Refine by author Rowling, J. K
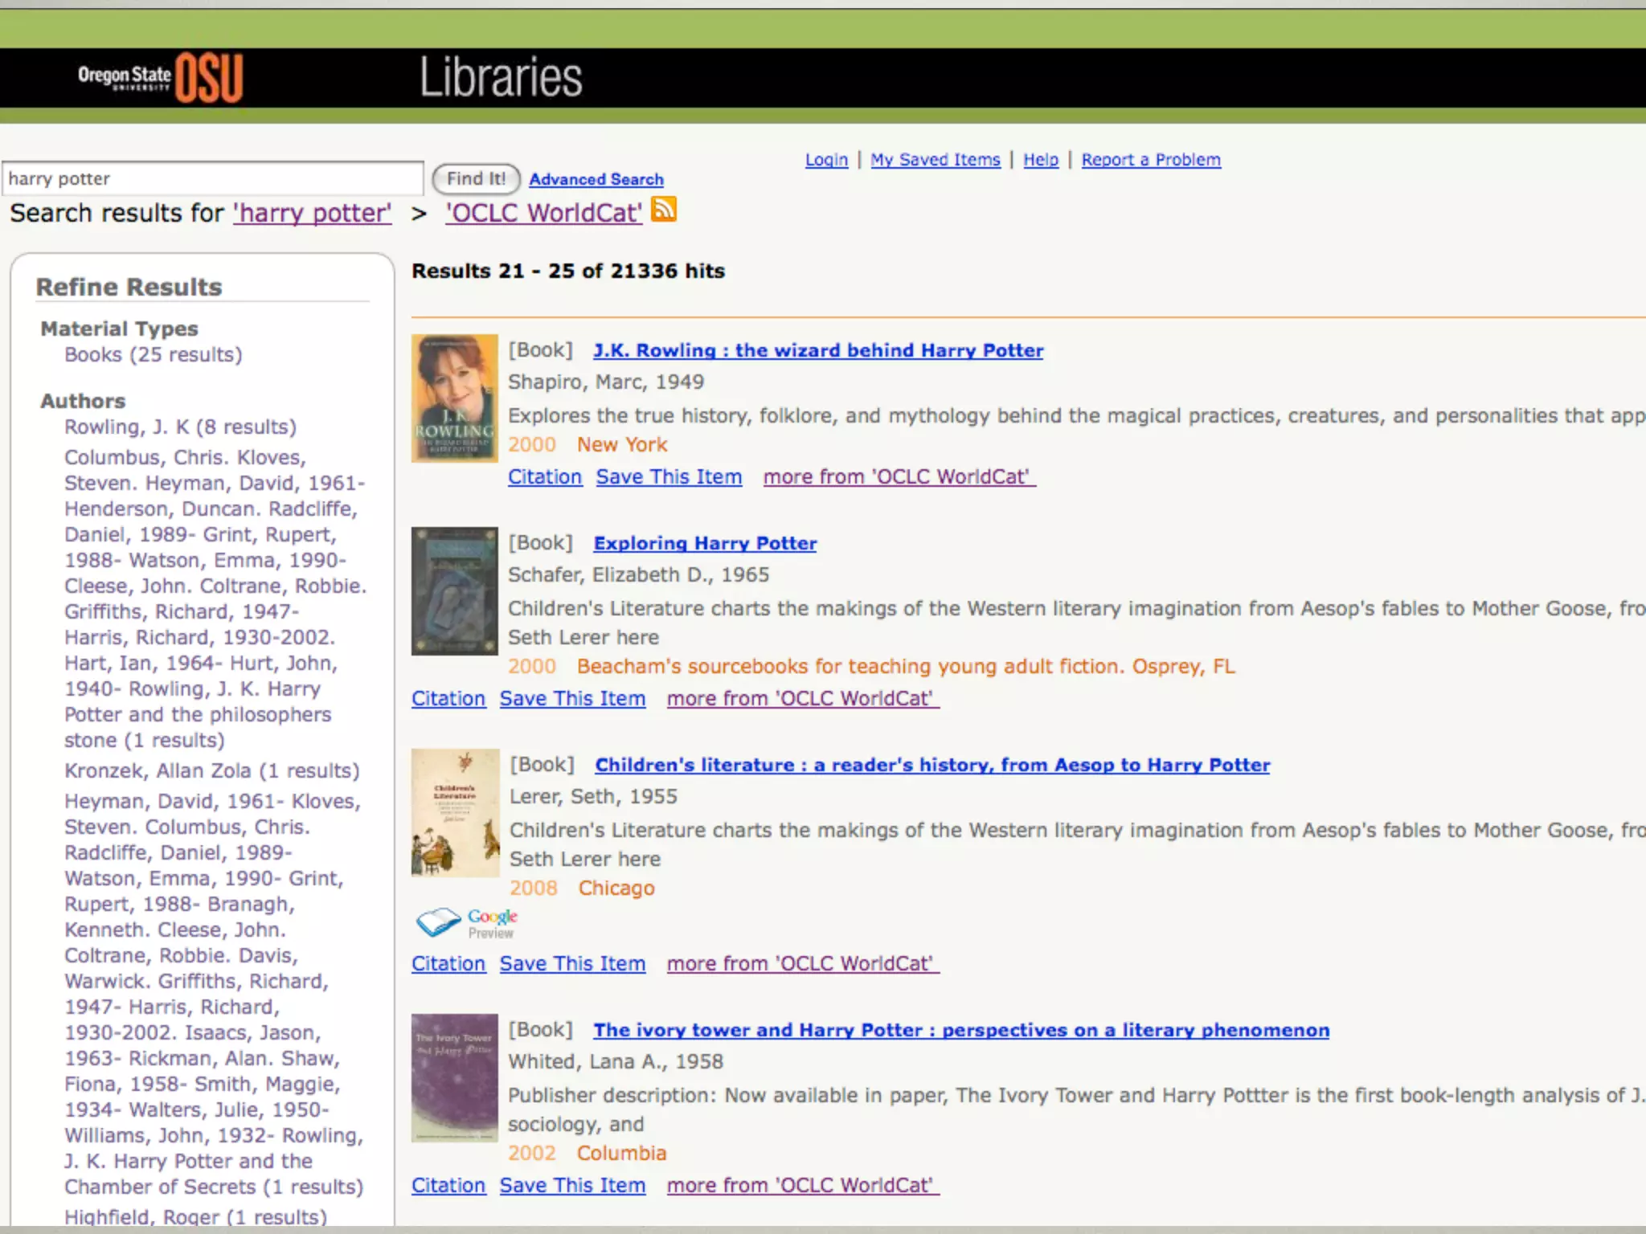This screenshot has height=1234, width=1646. coord(180,427)
